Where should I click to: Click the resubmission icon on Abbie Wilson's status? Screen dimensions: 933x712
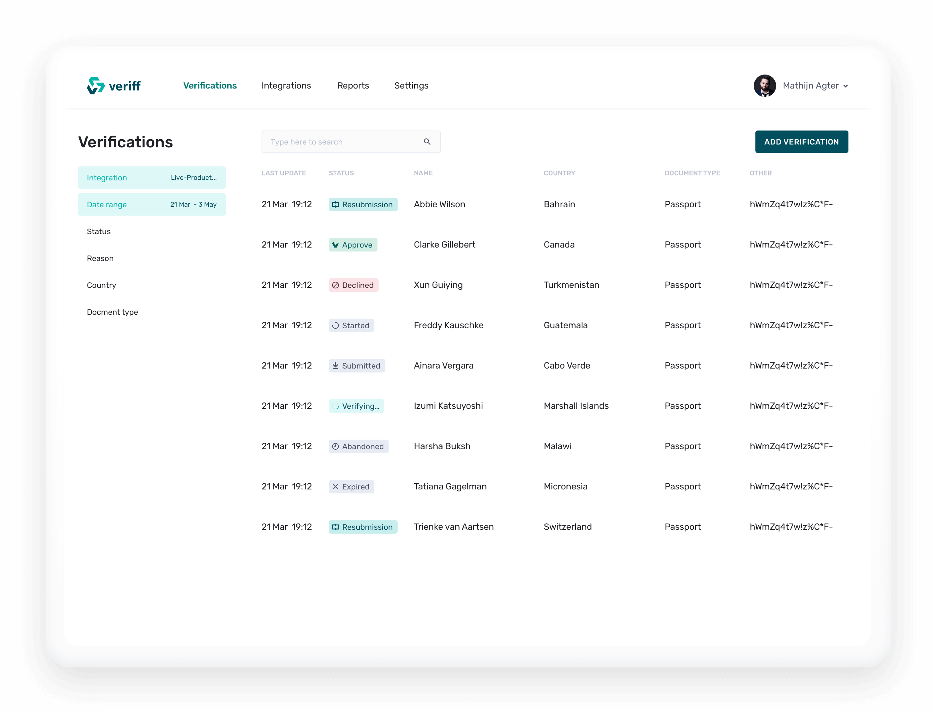[335, 204]
